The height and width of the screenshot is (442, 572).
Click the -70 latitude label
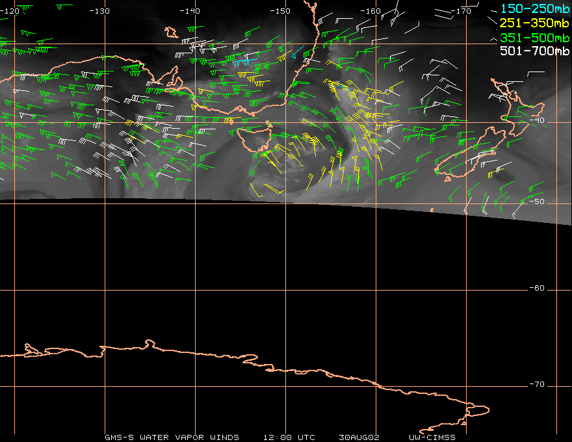(537, 384)
